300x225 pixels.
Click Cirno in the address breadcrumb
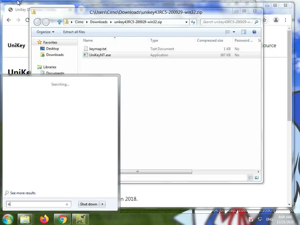[x=79, y=22]
